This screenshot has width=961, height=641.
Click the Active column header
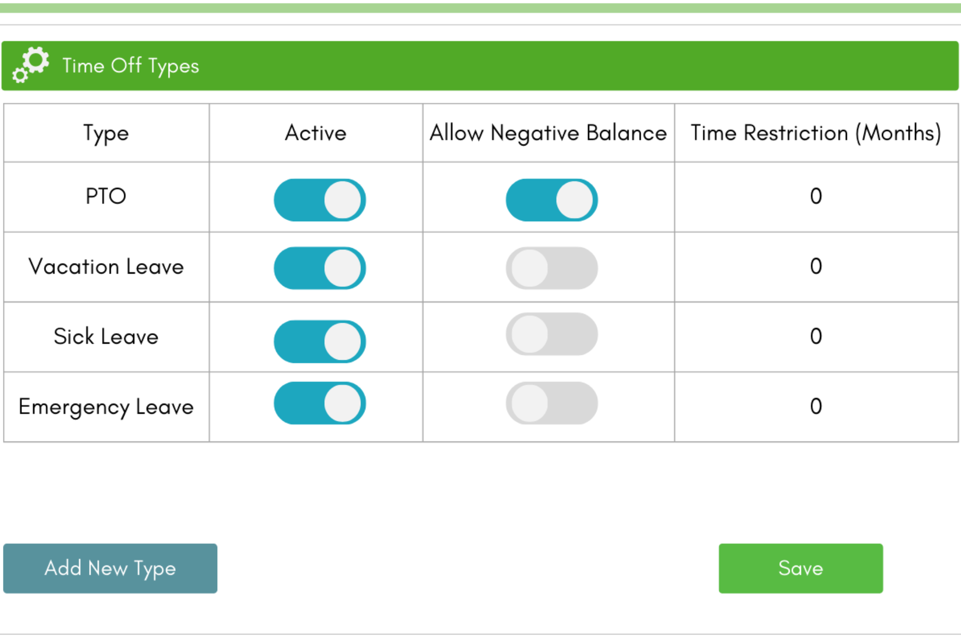[x=316, y=133]
